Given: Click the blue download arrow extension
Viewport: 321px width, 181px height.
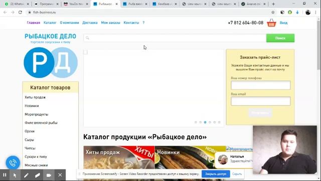Looking at the screenshot, I should pos(297,12).
